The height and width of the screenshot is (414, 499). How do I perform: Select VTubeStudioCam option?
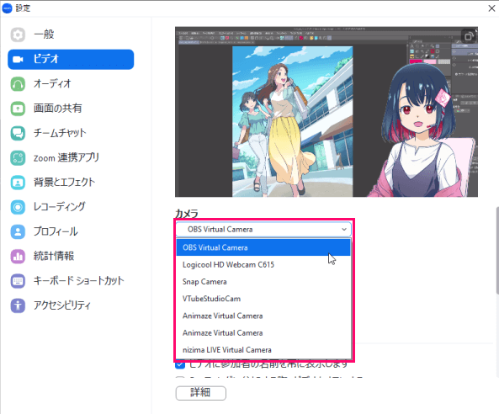click(x=263, y=299)
